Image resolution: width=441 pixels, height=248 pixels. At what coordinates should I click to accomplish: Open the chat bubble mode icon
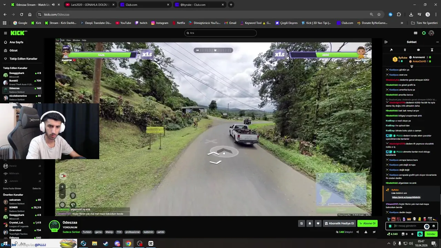pos(418,50)
